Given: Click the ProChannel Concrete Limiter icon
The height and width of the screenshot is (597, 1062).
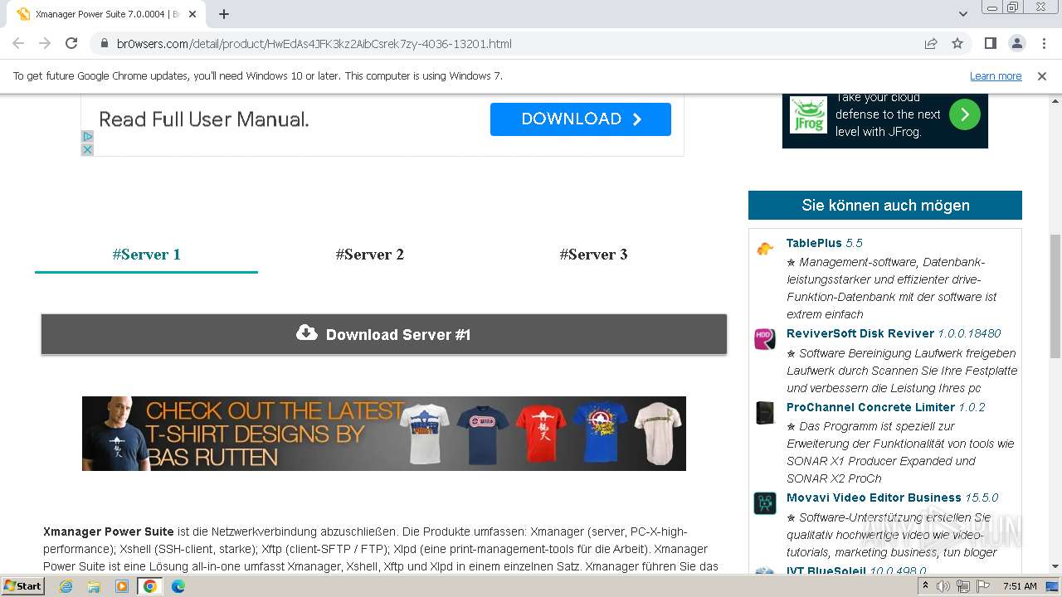Looking at the screenshot, I should click(765, 413).
